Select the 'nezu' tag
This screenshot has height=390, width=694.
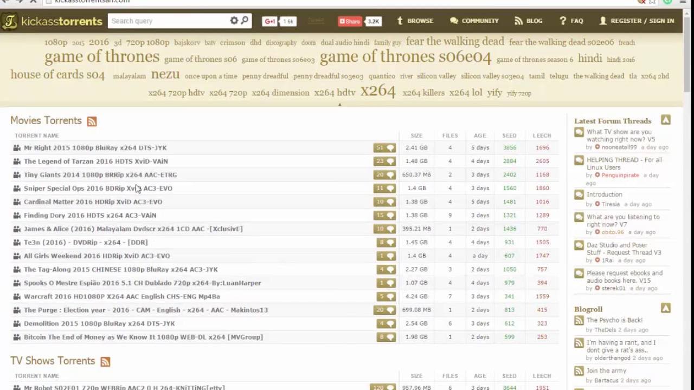[x=165, y=74]
